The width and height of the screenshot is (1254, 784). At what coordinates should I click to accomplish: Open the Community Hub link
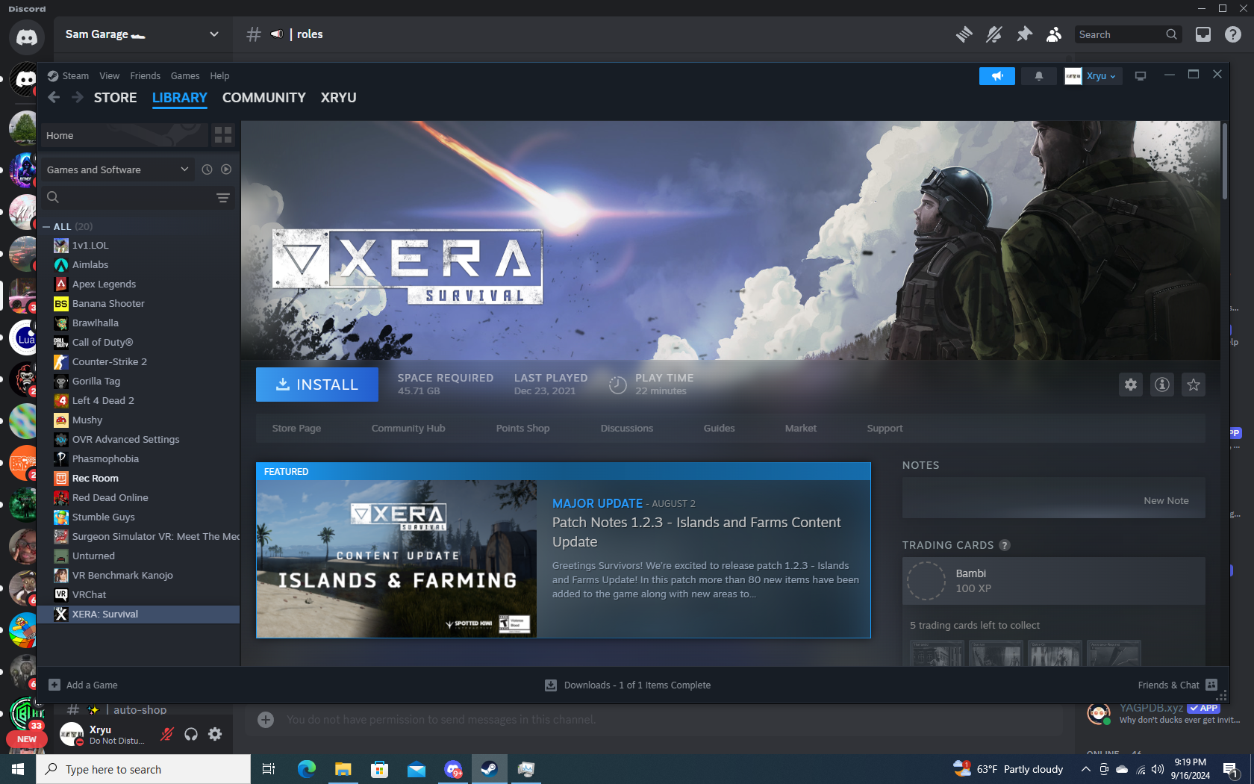(x=408, y=429)
